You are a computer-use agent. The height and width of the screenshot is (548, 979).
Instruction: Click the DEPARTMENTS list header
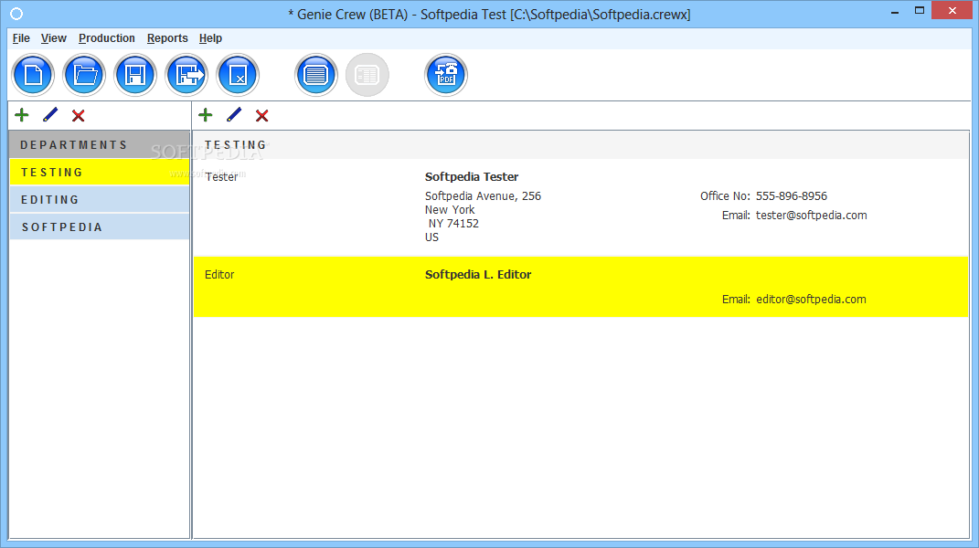100,145
